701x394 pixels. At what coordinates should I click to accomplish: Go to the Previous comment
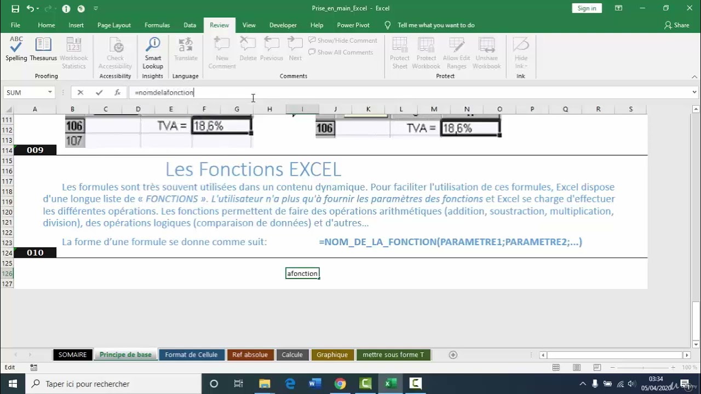point(272,49)
